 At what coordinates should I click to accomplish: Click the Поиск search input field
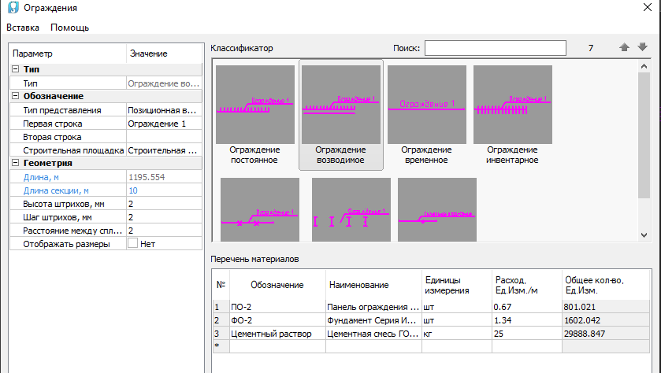pos(495,49)
